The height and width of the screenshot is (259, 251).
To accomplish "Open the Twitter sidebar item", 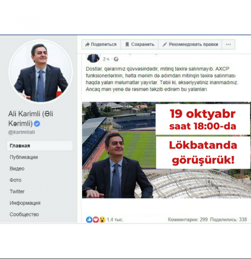I will point(17,192).
